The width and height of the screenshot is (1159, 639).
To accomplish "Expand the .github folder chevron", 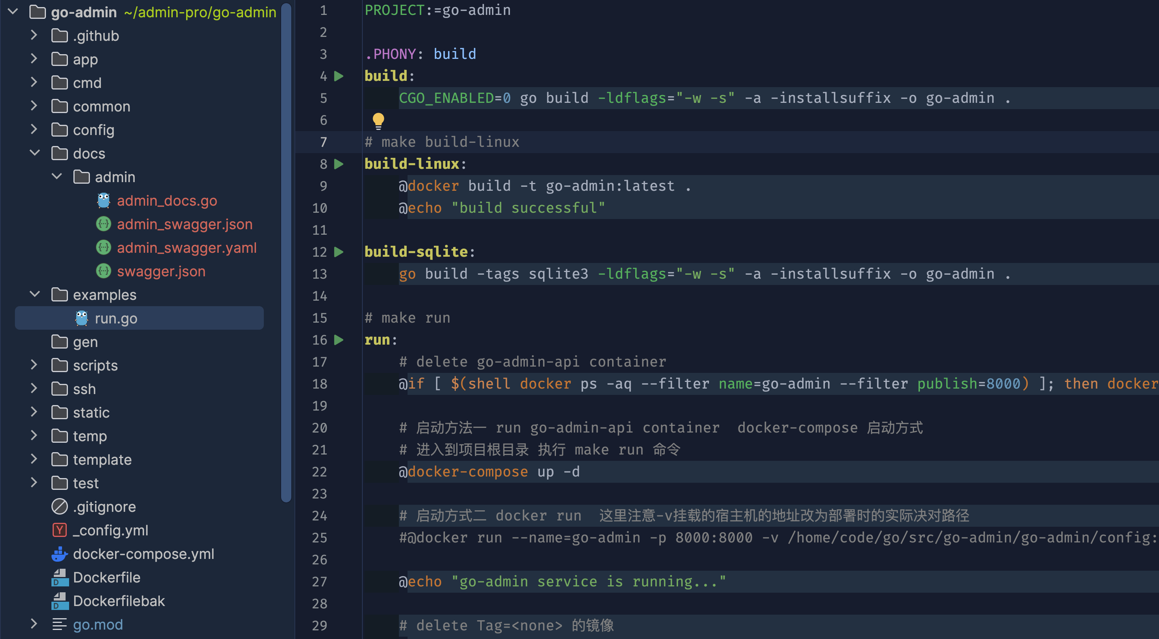I will tap(34, 35).
